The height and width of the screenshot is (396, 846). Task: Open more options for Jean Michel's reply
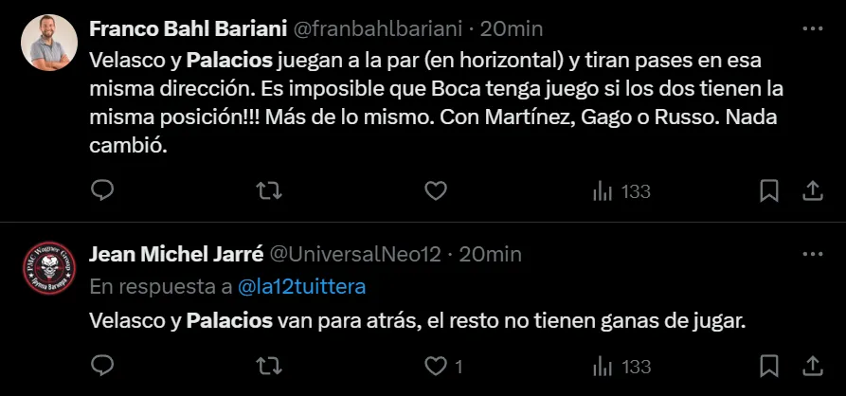coord(812,254)
